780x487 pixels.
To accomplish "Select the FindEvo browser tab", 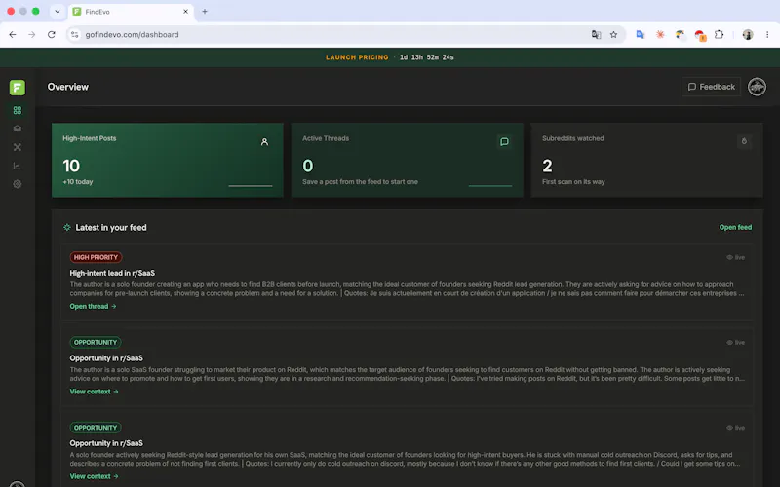I will [131, 12].
